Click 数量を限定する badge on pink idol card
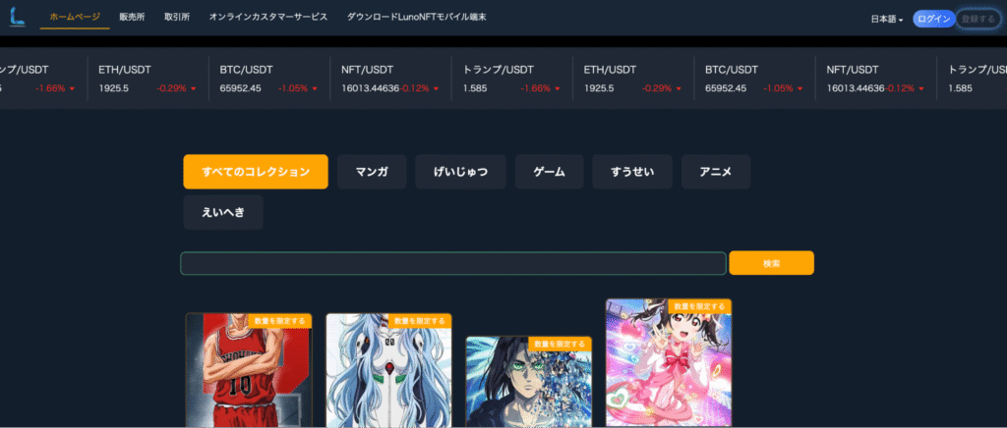The width and height of the screenshot is (1007, 428). point(699,306)
